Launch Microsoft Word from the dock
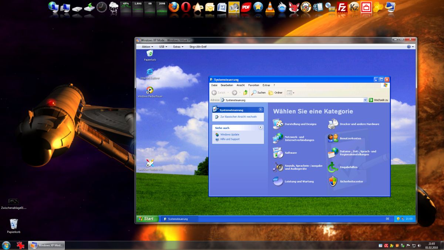The image size is (444, 250). [222, 7]
